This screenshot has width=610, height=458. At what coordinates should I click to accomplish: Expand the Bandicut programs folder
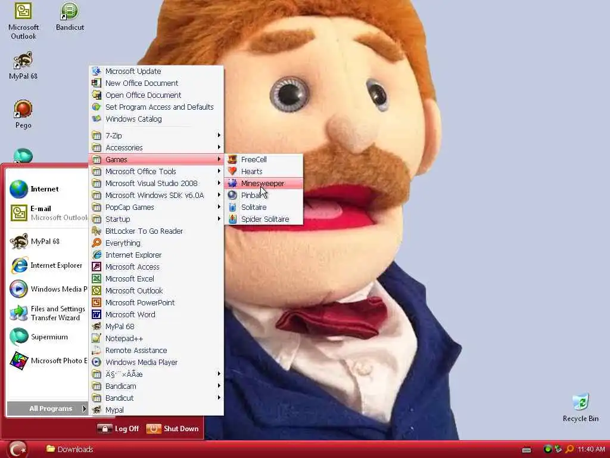click(x=157, y=398)
